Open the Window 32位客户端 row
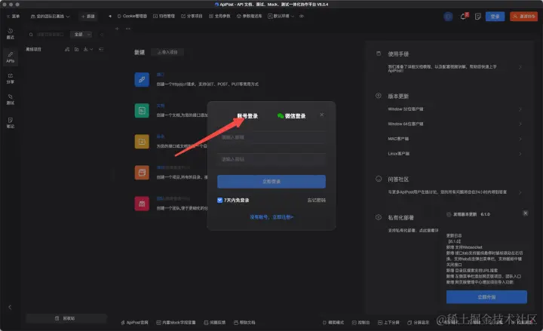The width and height of the screenshot is (543, 331). pyautogui.click(x=454, y=109)
